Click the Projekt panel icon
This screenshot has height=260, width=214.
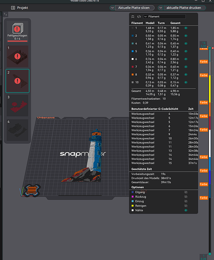point(13,8)
